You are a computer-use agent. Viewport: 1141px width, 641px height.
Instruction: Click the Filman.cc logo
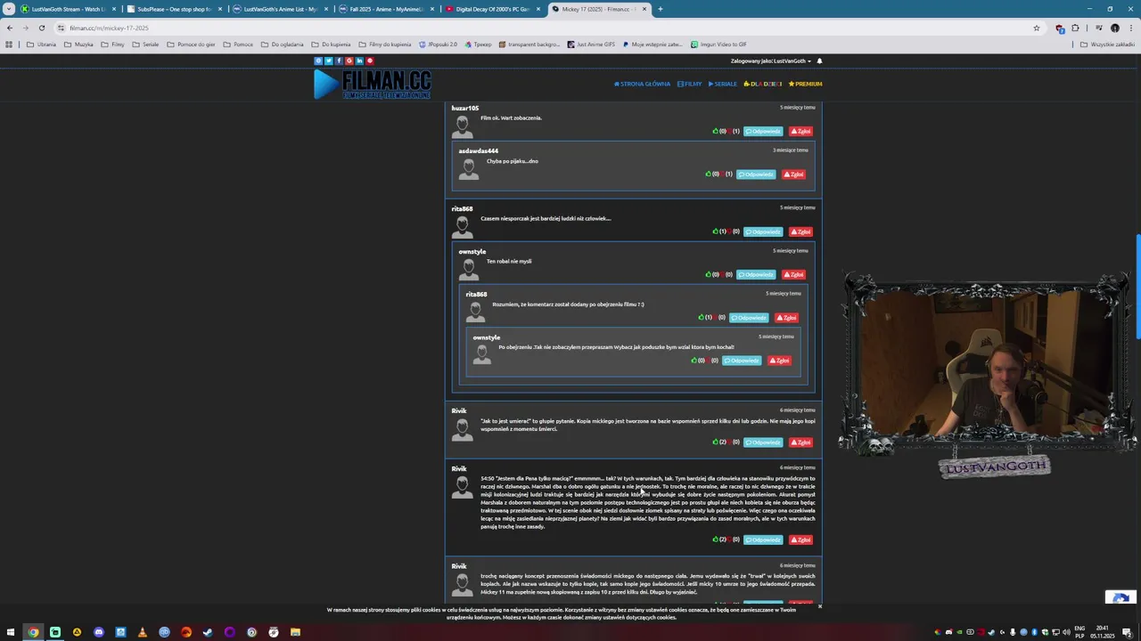tap(373, 84)
